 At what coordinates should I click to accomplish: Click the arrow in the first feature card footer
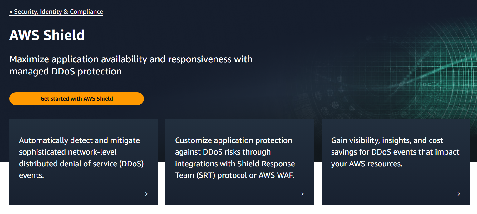coord(146,194)
